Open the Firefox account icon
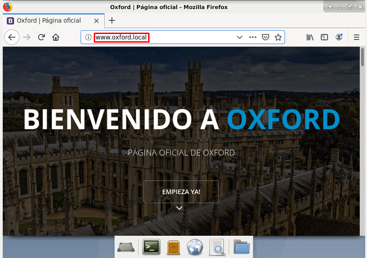Image resolution: width=367 pixels, height=258 pixels. pyautogui.click(x=339, y=37)
